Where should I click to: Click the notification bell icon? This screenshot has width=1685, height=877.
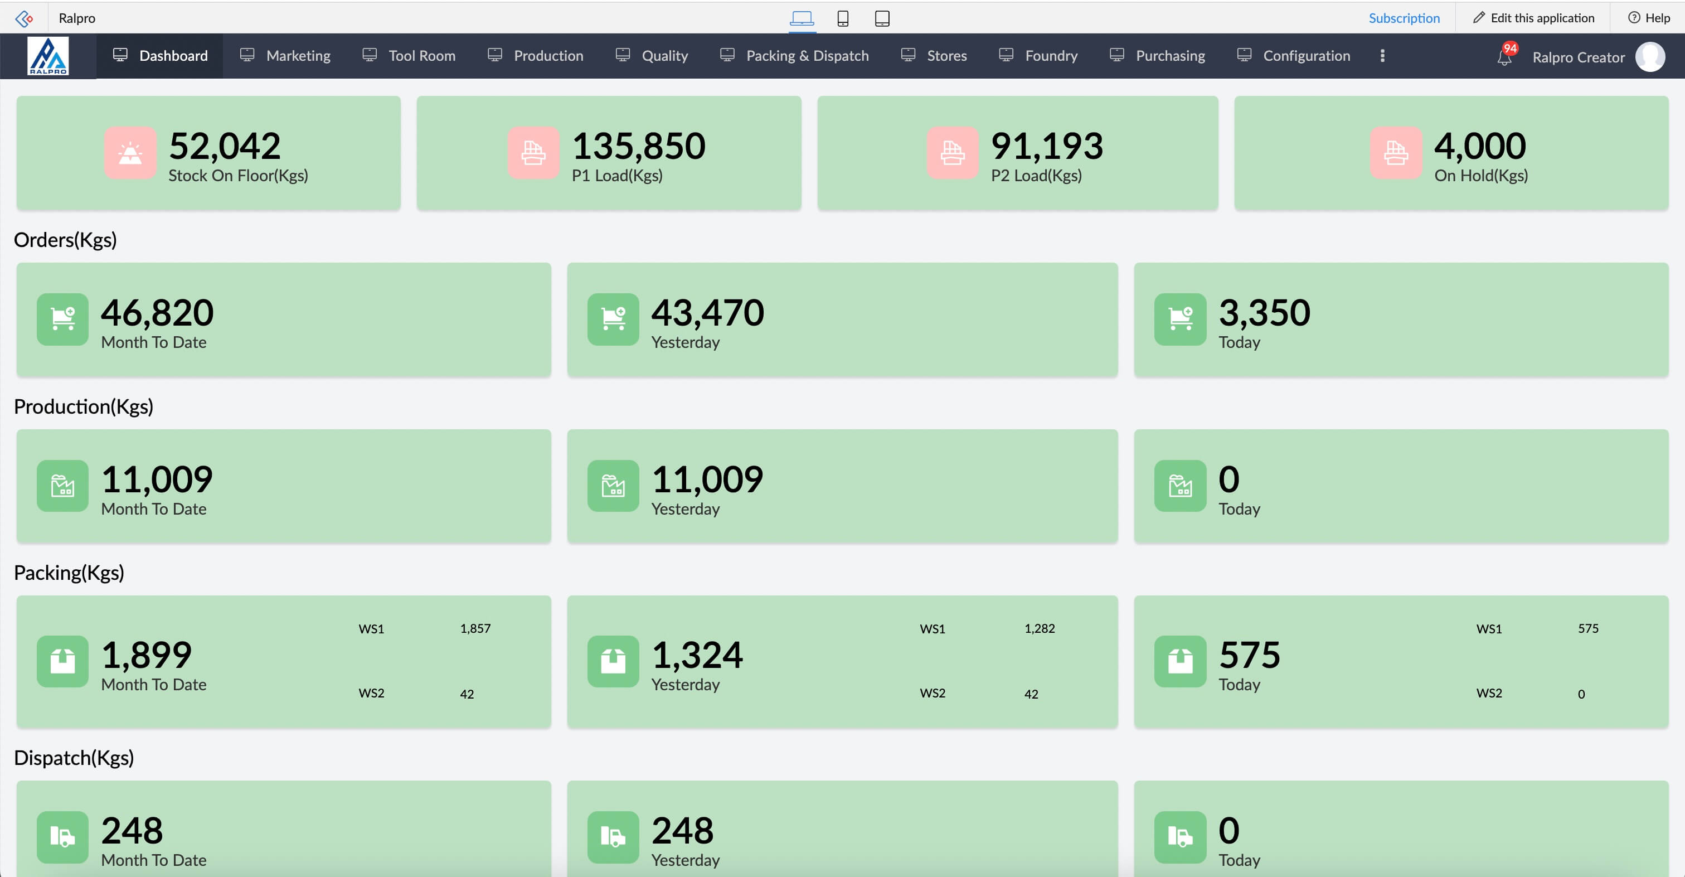pos(1504,57)
